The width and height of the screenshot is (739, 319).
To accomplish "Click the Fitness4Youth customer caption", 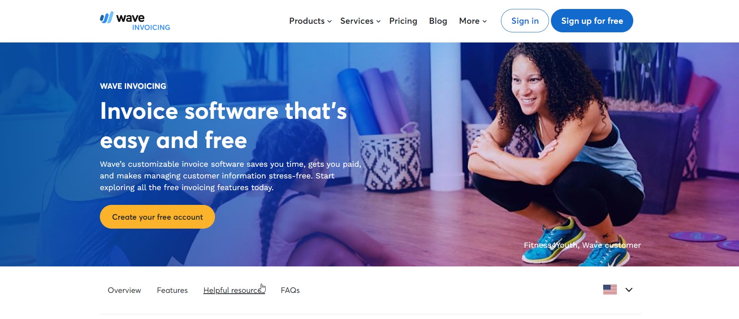I will tap(582, 245).
